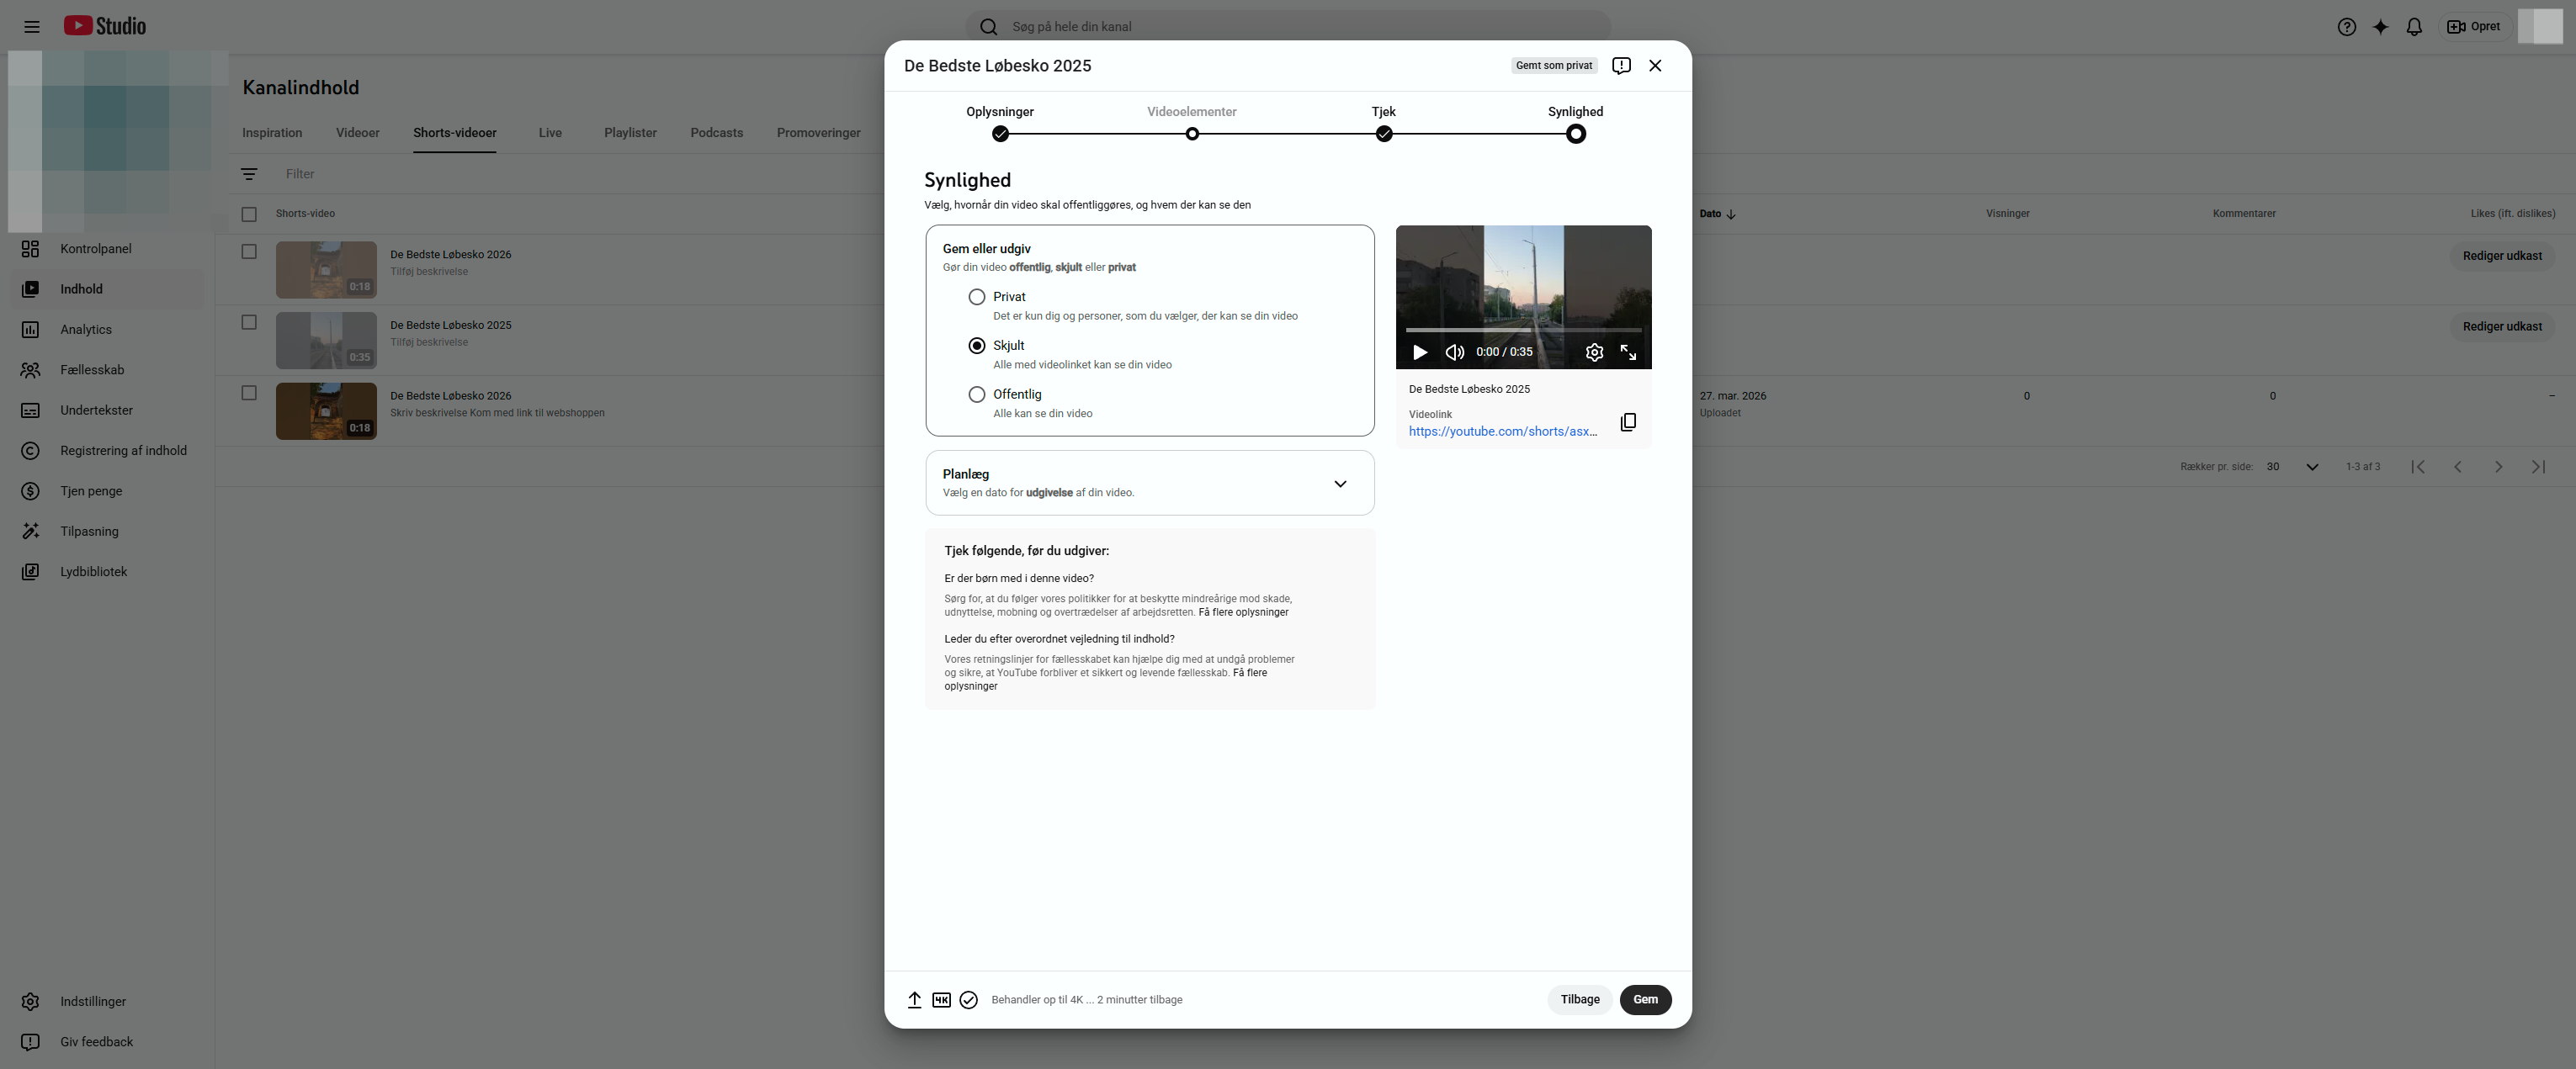Open thumbnail of Løbesko 2026 uploaded video
Viewport: 2576px width, 1069px height.
[326, 410]
